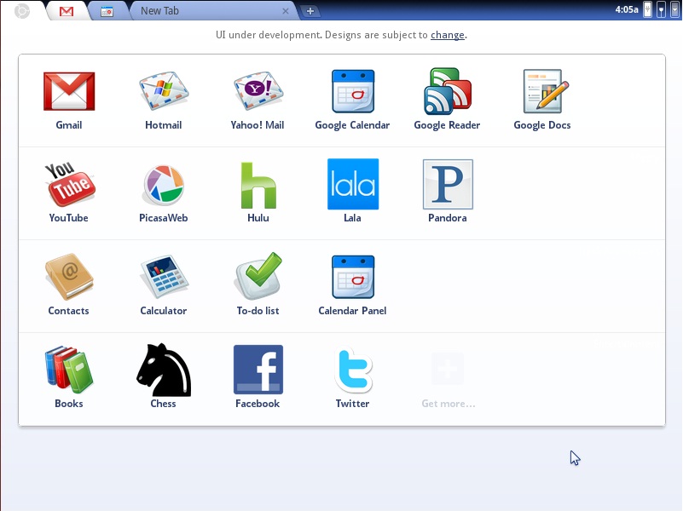Open the To-do list checkmark icon
The height and width of the screenshot is (511, 683).
coord(258,276)
